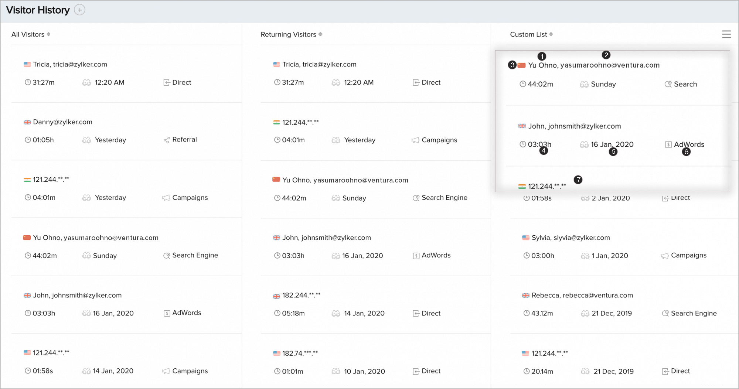Click the clock icon beside 05:18m
The height and width of the screenshot is (389, 739).
(x=277, y=313)
